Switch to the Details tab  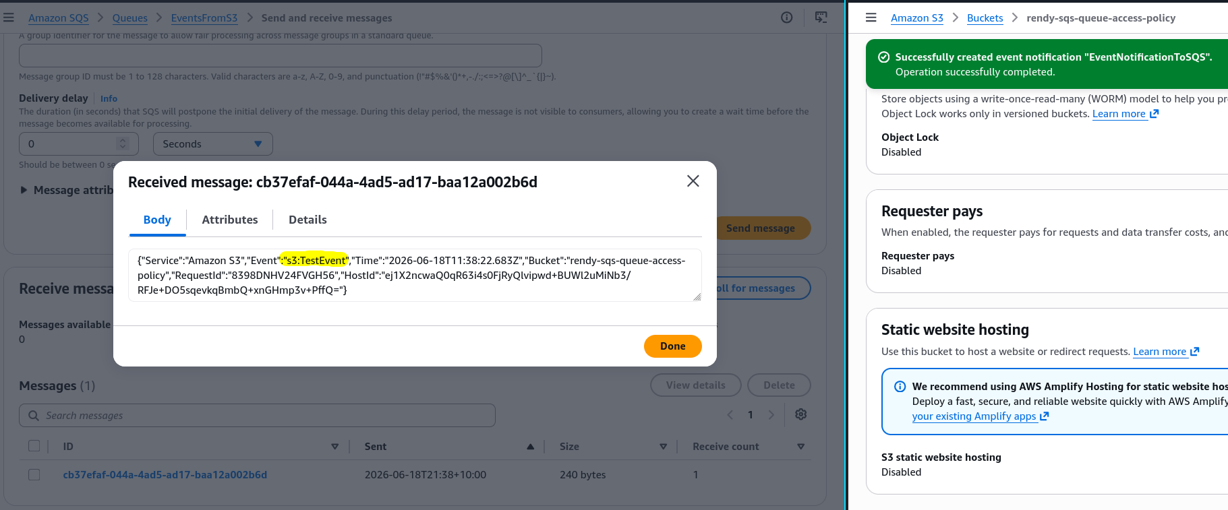(308, 220)
